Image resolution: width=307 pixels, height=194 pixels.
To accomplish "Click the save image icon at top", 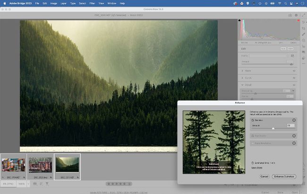I will point(290,15).
